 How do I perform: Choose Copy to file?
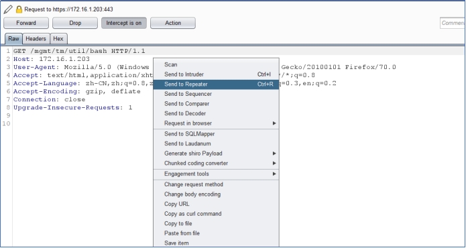216,223
